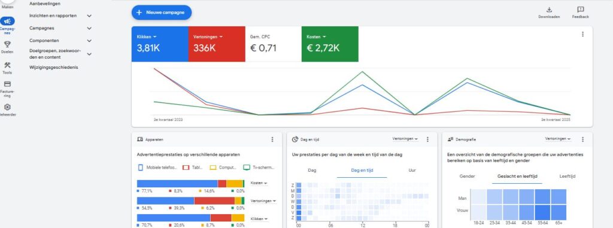Toggle the Tv-schermen legend icon
Image resolution: width=613 pixels, height=228 pixels.
click(x=247, y=168)
